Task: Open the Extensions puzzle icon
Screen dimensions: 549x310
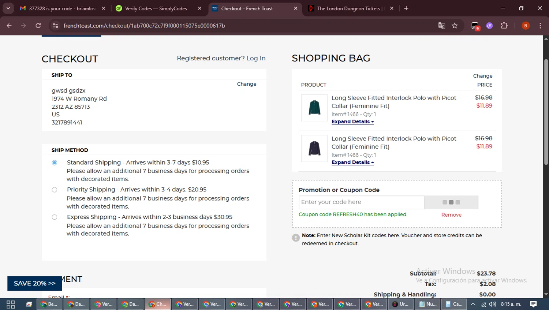Action: pyautogui.click(x=504, y=26)
